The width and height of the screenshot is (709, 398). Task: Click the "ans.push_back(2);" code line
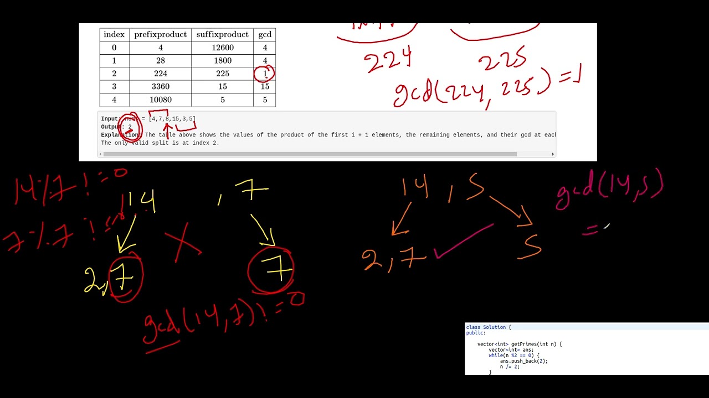pos(524,361)
